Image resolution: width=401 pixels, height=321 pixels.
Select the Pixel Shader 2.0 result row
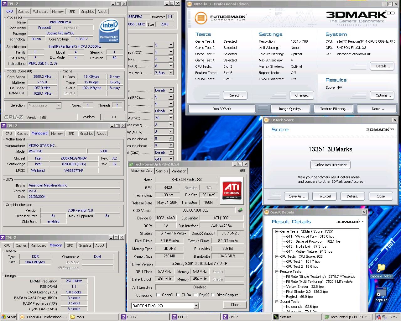pyautogui.click(x=307, y=292)
